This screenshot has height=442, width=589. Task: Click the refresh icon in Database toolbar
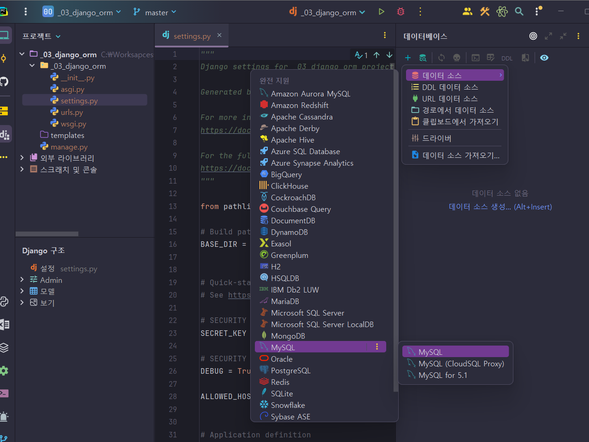pos(442,58)
